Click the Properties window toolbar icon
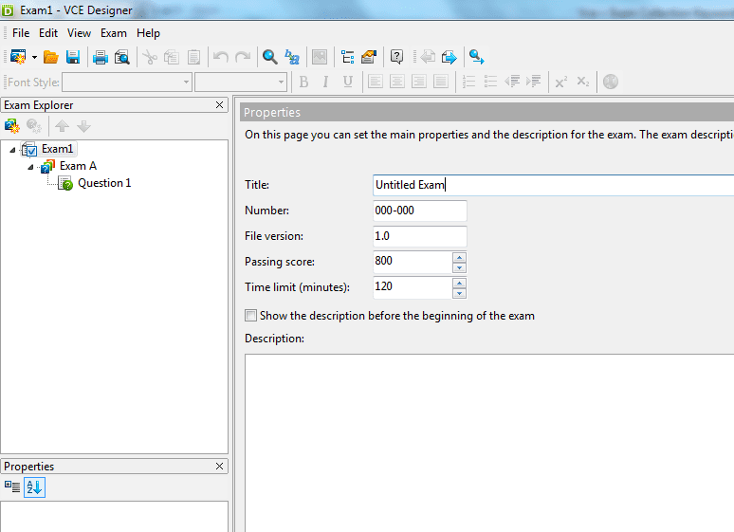 (369, 57)
